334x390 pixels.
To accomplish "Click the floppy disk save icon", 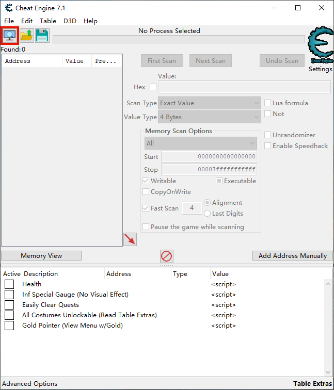I will 42,36.
